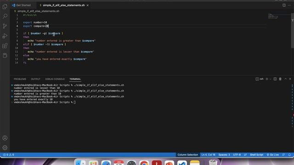Open the notifications bell

[289, 155]
